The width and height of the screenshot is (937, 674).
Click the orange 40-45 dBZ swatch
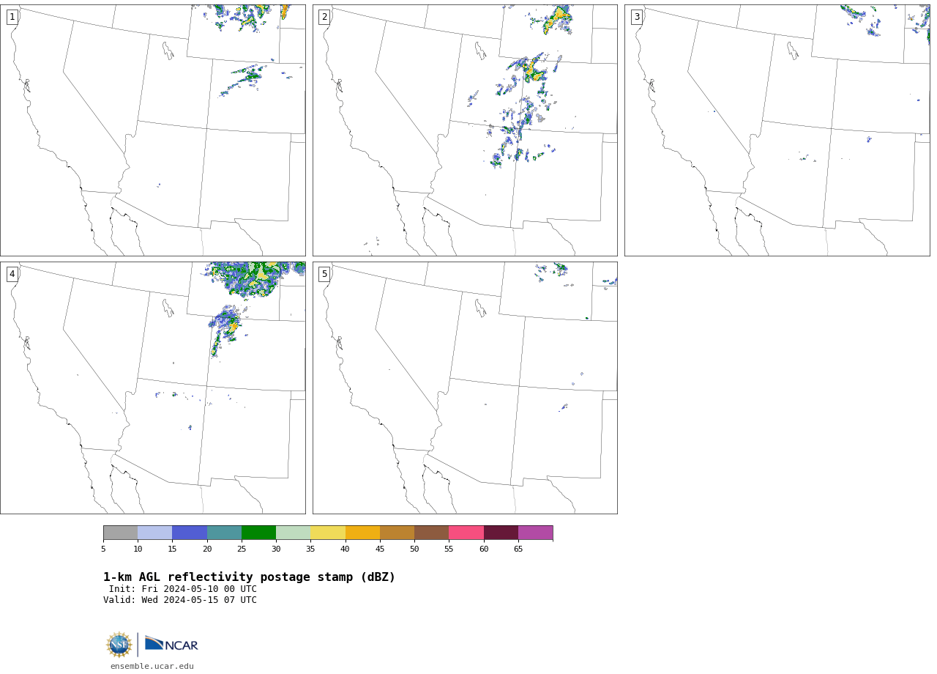point(362,533)
